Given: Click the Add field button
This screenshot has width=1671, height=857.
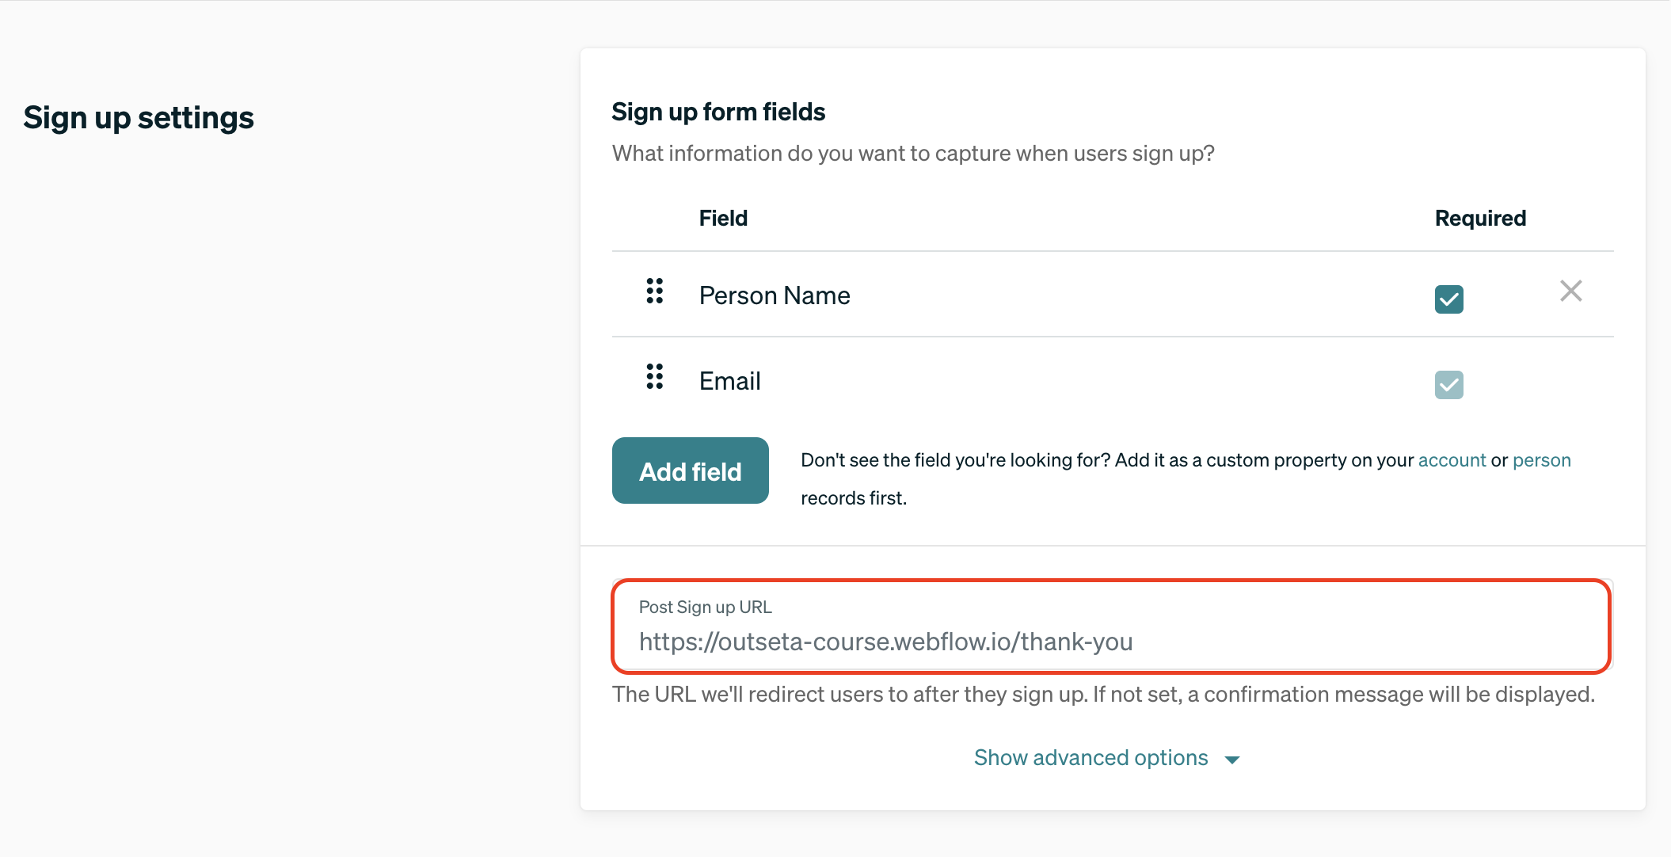Looking at the screenshot, I should [x=691, y=470].
